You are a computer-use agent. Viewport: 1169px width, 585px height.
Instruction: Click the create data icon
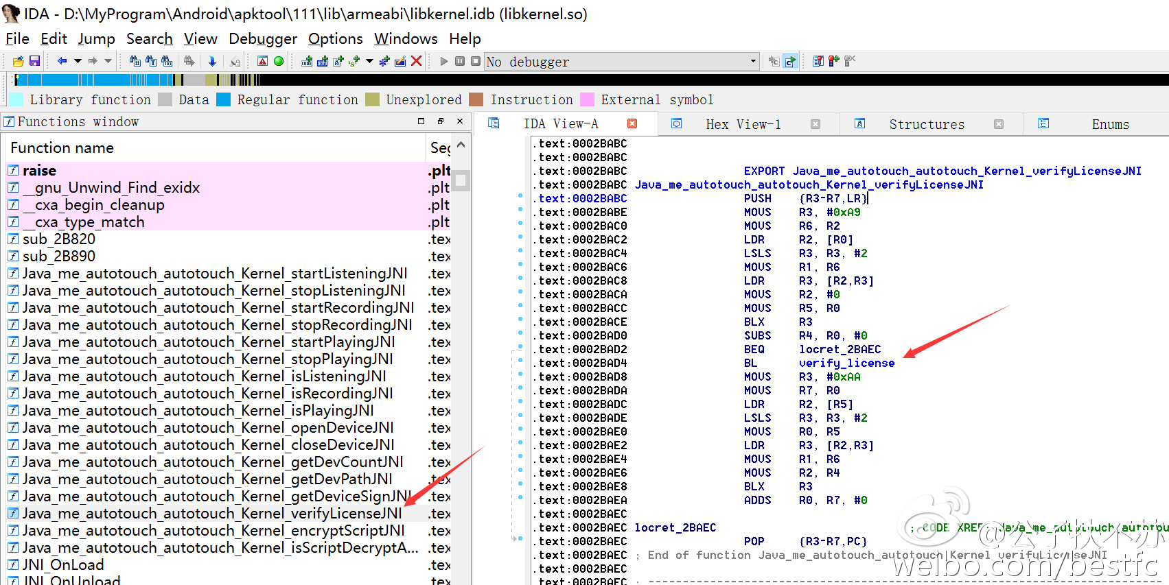point(323,61)
